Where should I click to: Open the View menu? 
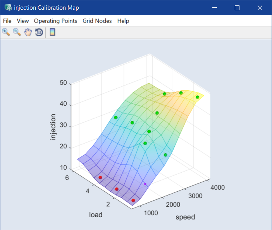pyautogui.click(x=23, y=21)
